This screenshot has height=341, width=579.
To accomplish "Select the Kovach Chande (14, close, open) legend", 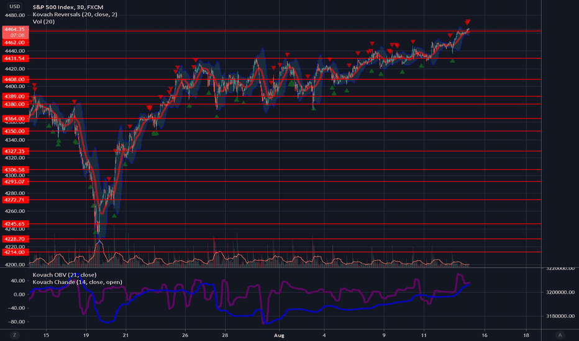I will (x=78, y=282).
